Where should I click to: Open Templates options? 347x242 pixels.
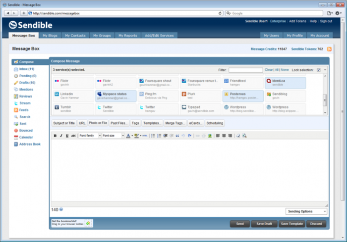[152, 123]
